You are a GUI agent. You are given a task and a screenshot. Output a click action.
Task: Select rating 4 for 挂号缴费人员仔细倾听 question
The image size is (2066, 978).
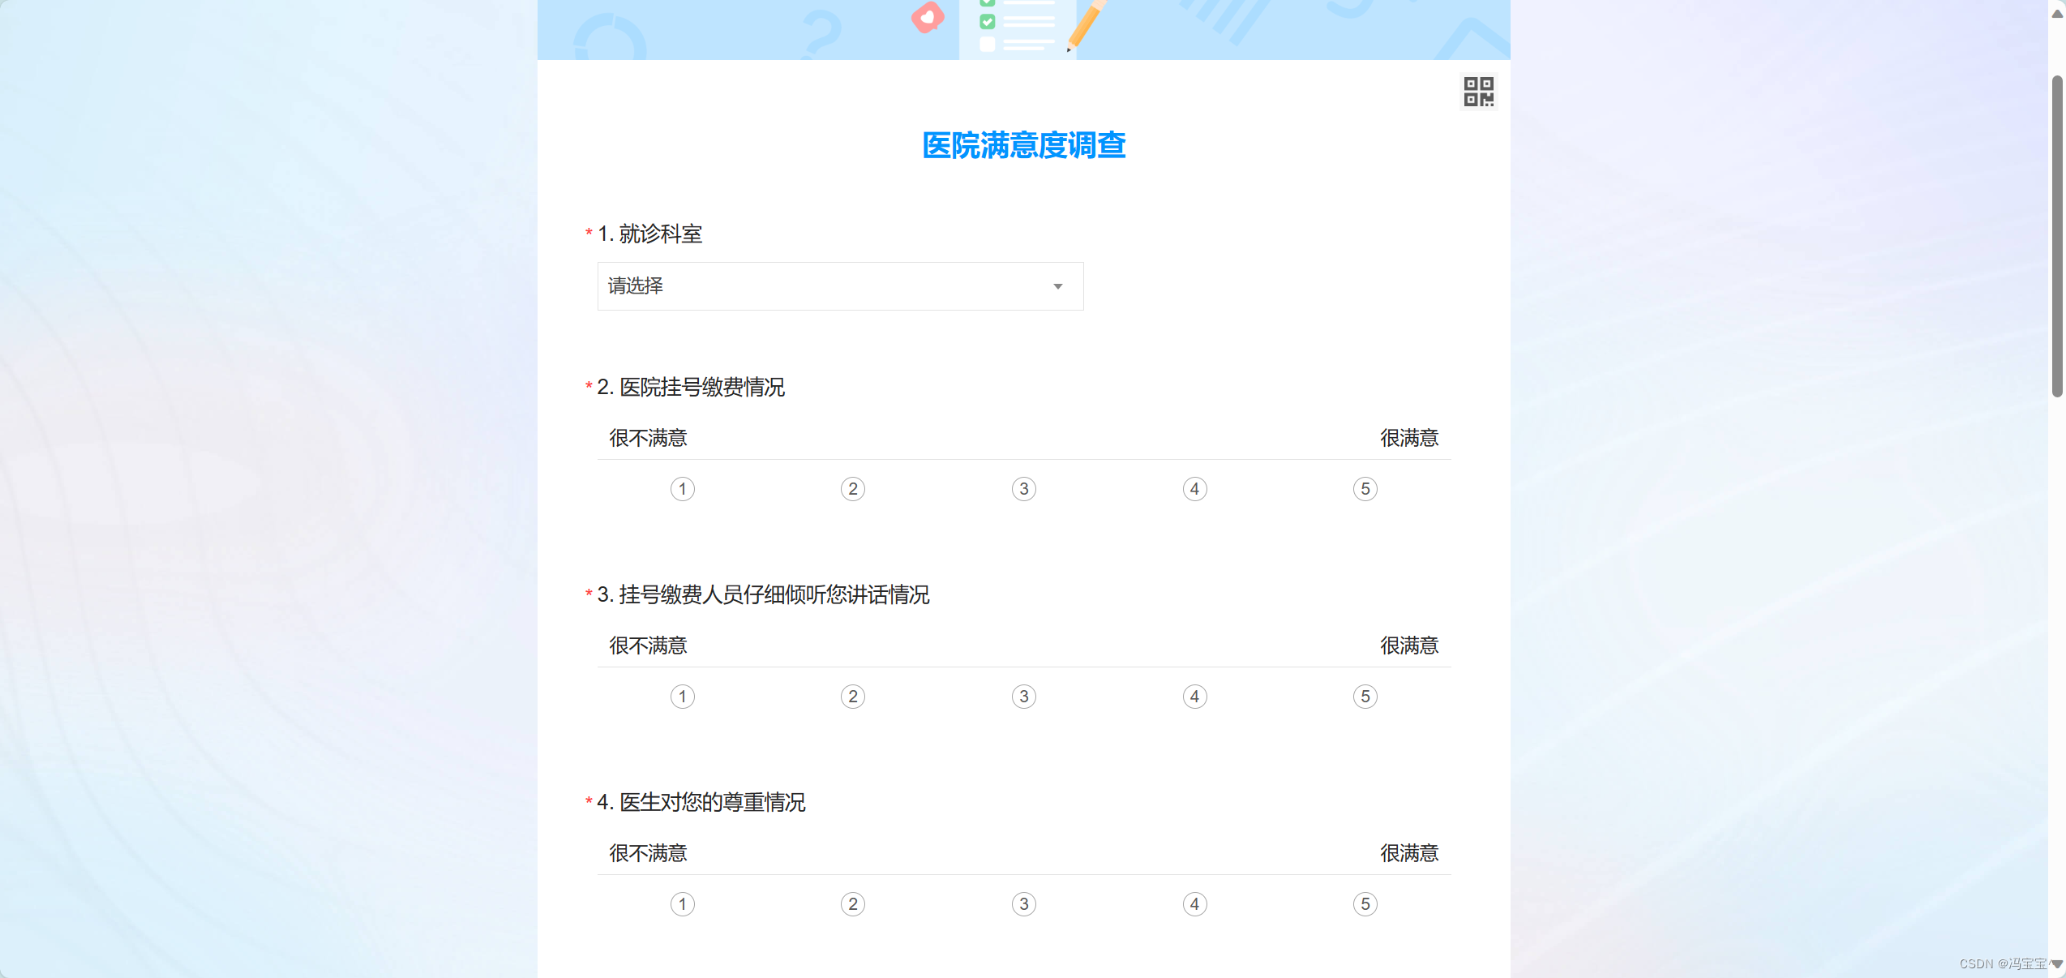point(1194,696)
